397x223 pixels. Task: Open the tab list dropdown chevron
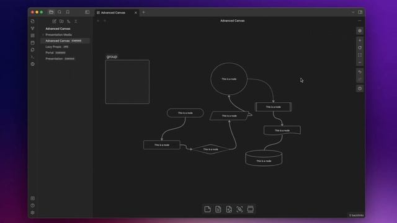click(353, 12)
